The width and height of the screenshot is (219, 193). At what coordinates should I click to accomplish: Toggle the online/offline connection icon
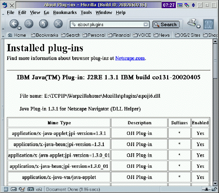(206, 189)
